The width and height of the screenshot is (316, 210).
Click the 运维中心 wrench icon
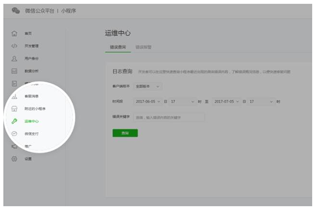[15, 121]
